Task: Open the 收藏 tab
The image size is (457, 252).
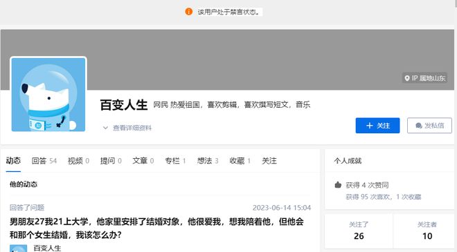Action: (240, 161)
